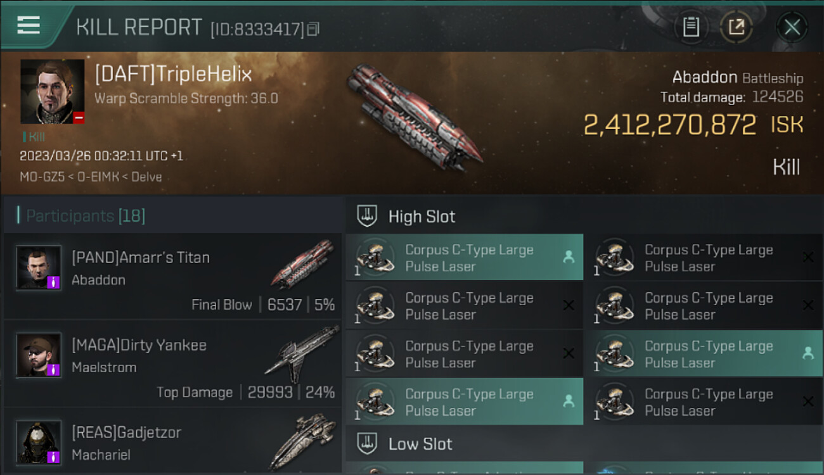This screenshot has height=475, width=824.
Task: Open Amarr's Titan pilot portrait
Action: [x=39, y=267]
